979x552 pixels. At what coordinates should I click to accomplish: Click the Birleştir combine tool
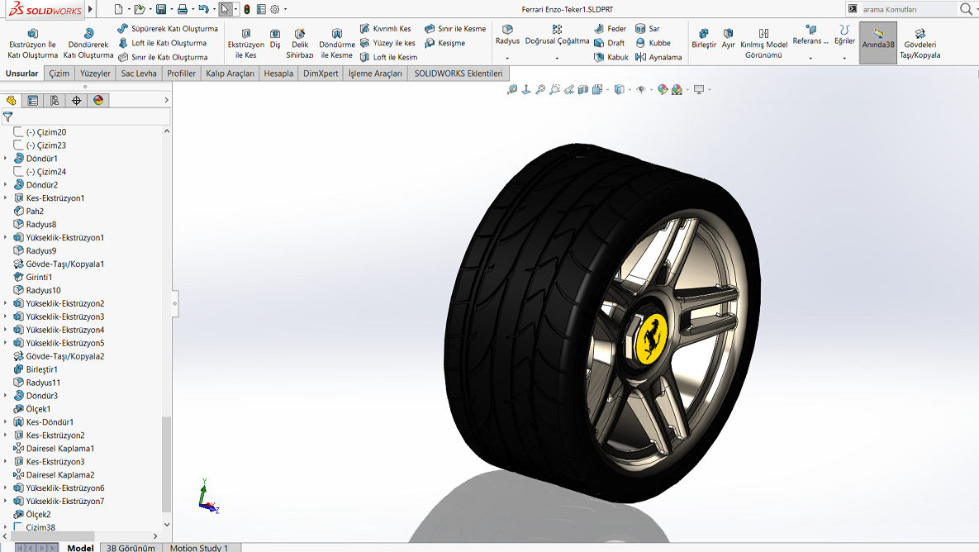(x=704, y=39)
